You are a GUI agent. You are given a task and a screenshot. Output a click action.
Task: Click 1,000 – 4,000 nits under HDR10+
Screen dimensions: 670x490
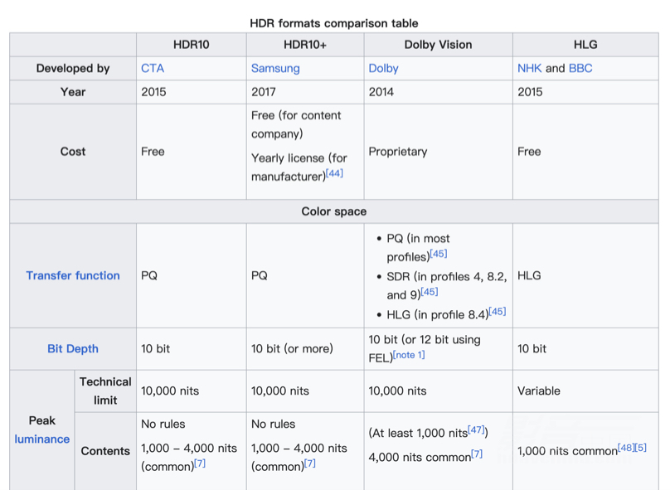(x=299, y=449)
